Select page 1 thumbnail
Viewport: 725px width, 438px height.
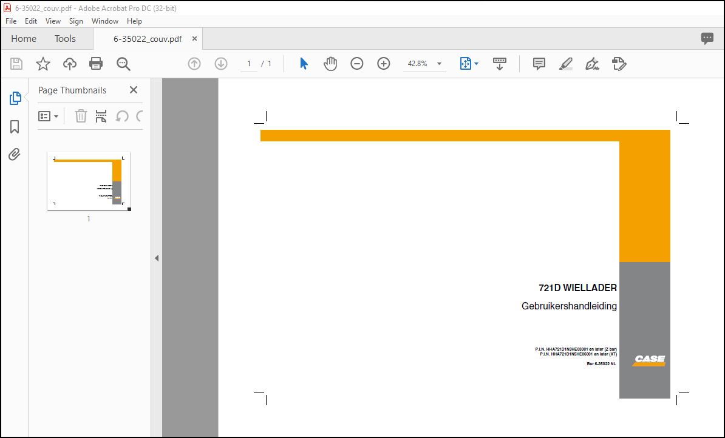tap(89, 181)
